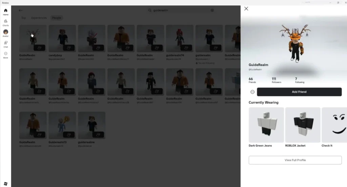
Task: Open Guiderealm13's avatar thumbnail
Action: pyautogui.click(x=62, y=125)
